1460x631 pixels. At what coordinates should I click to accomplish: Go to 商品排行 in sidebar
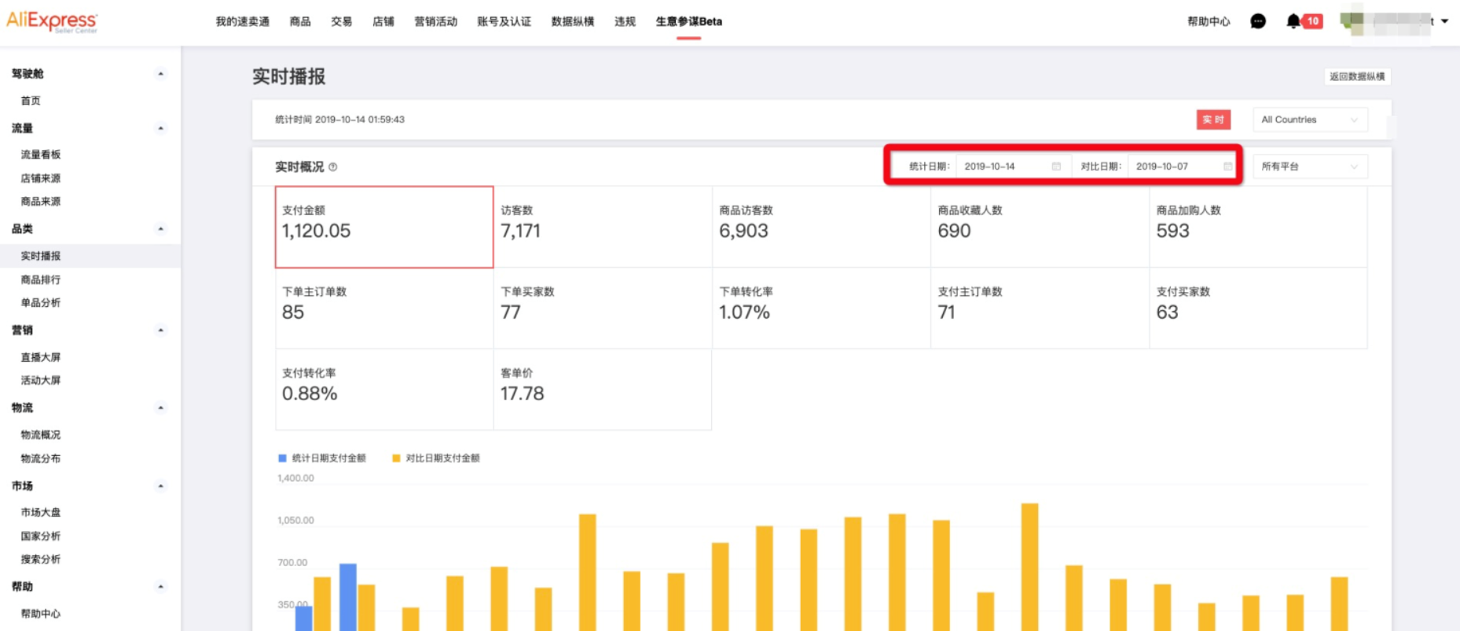point(41,279)
